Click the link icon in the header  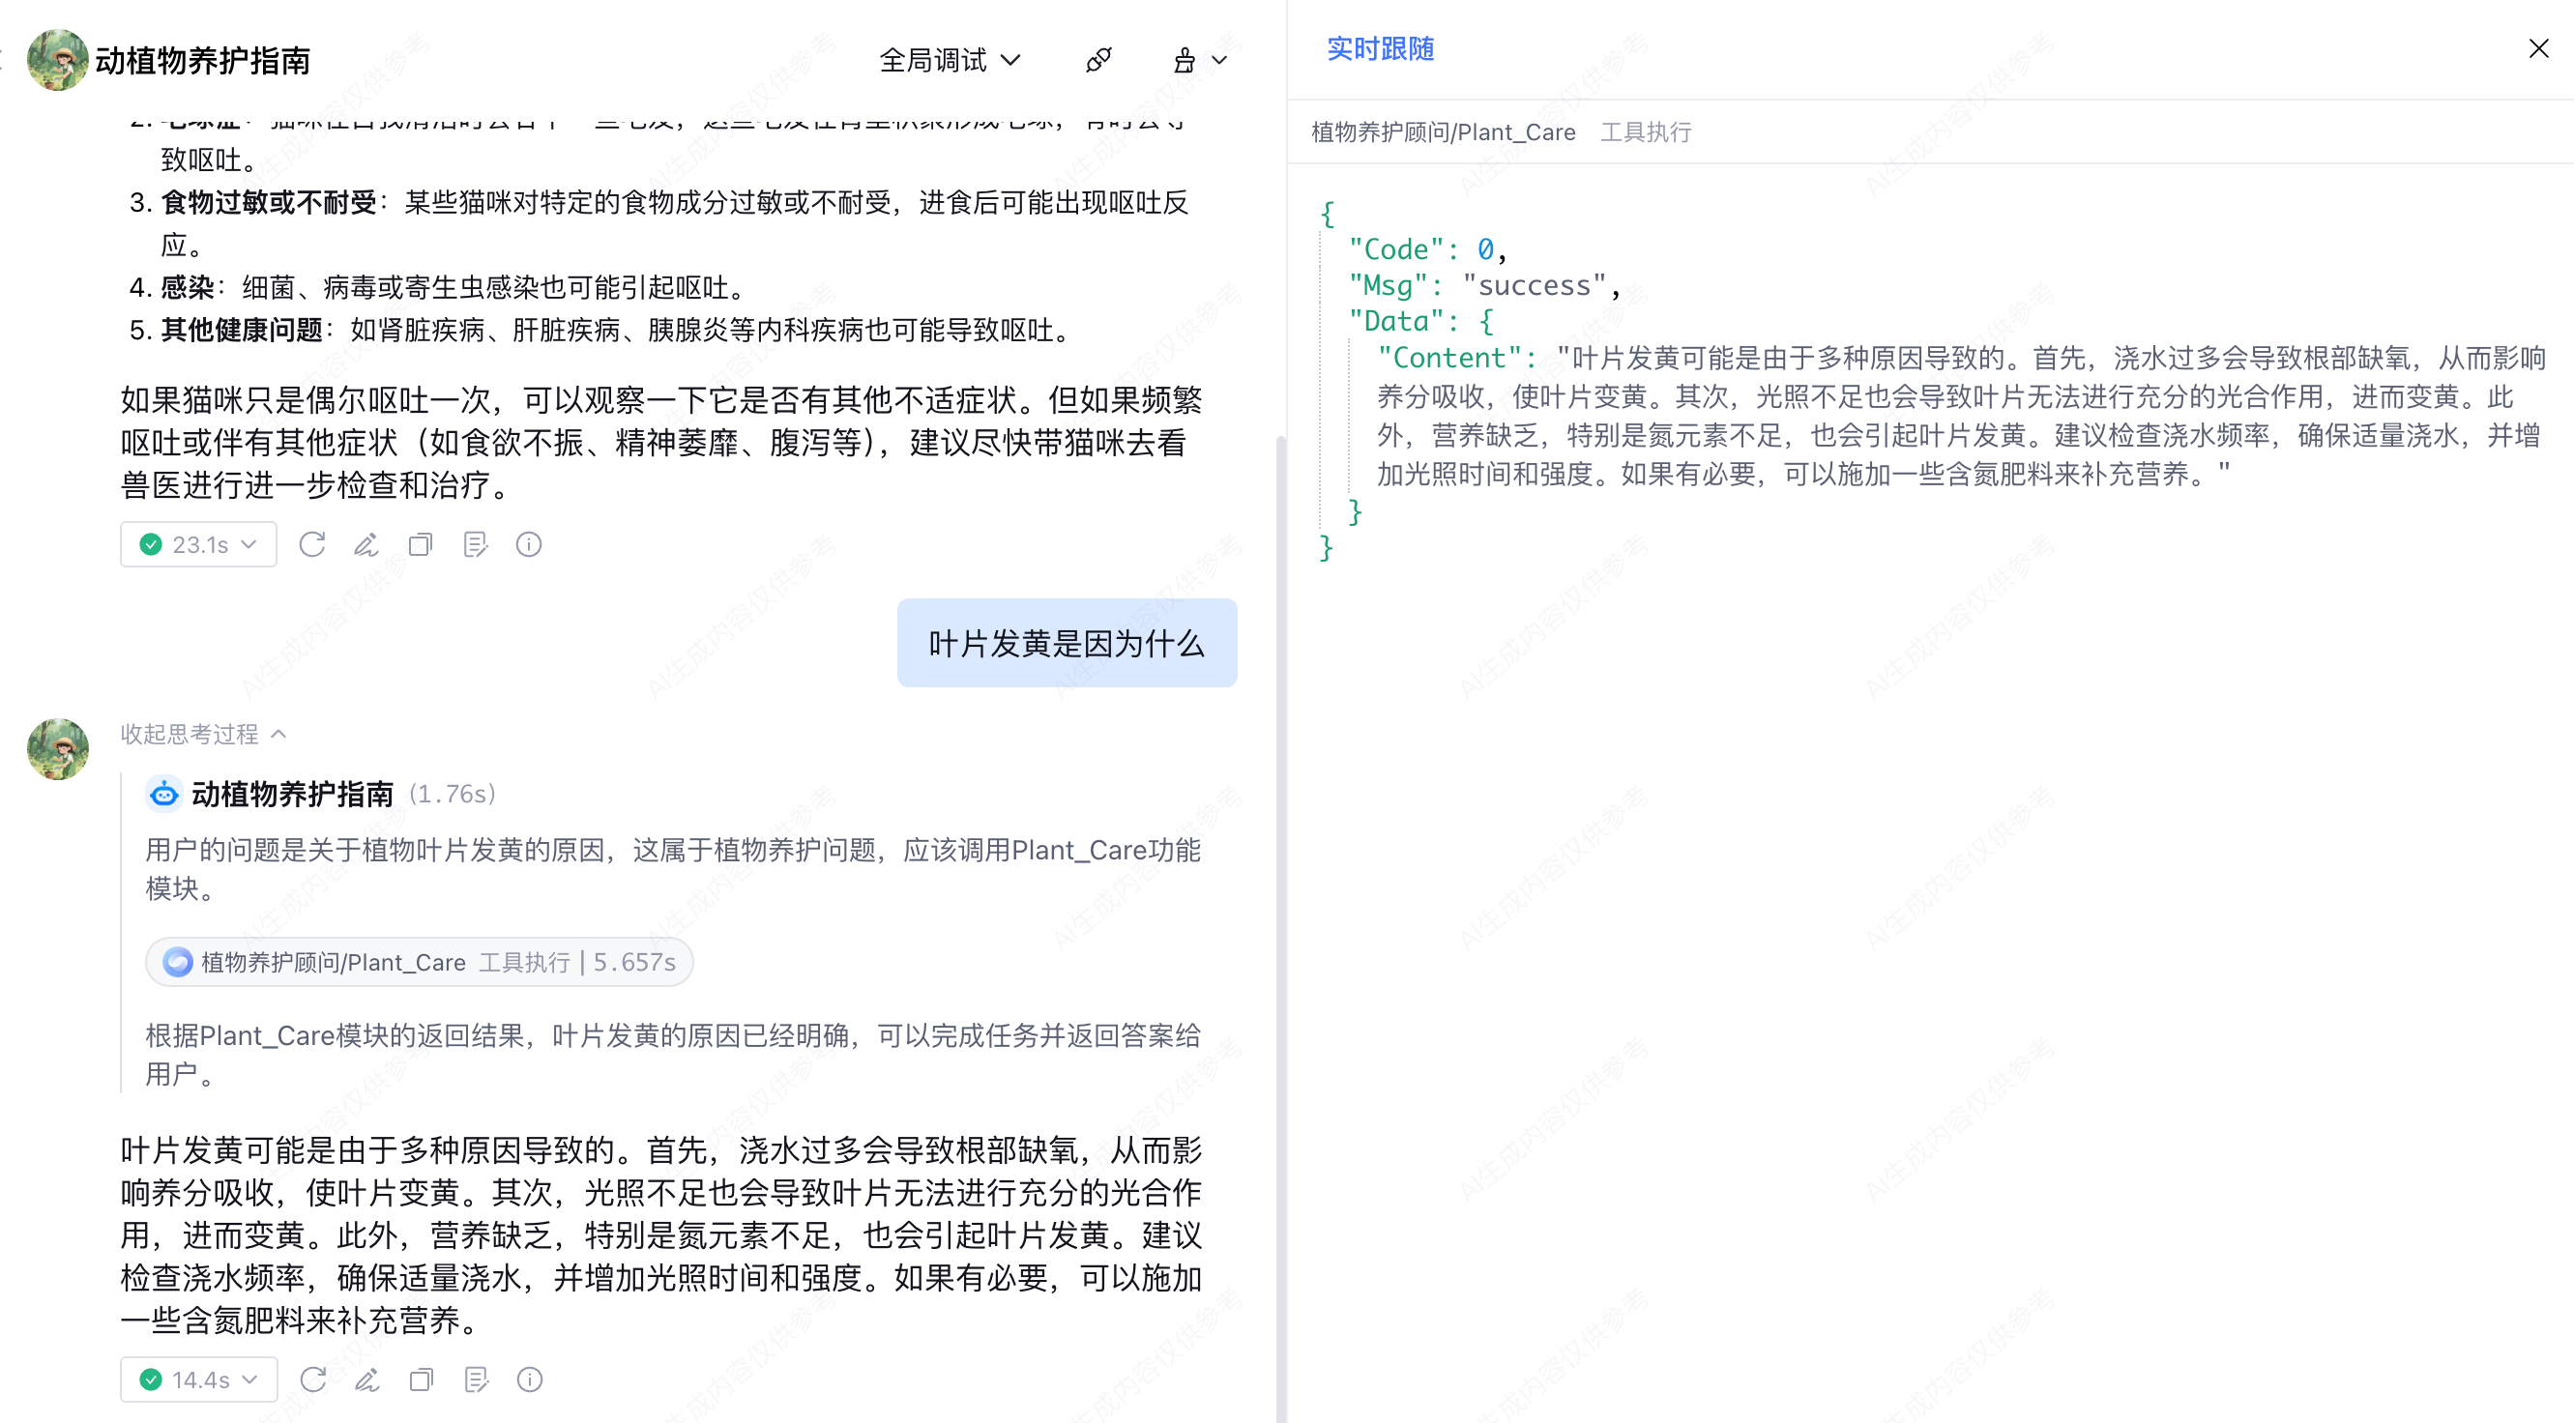(x=1098, y=60)
